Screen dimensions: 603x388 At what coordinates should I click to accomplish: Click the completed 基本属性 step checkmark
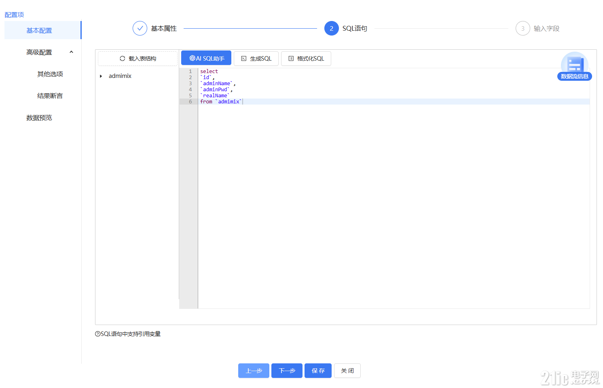[140, 28]
